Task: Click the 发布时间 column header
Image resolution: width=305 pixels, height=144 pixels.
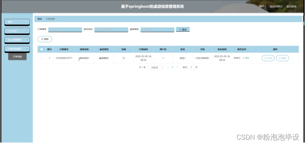Action: tap(222, 49)
